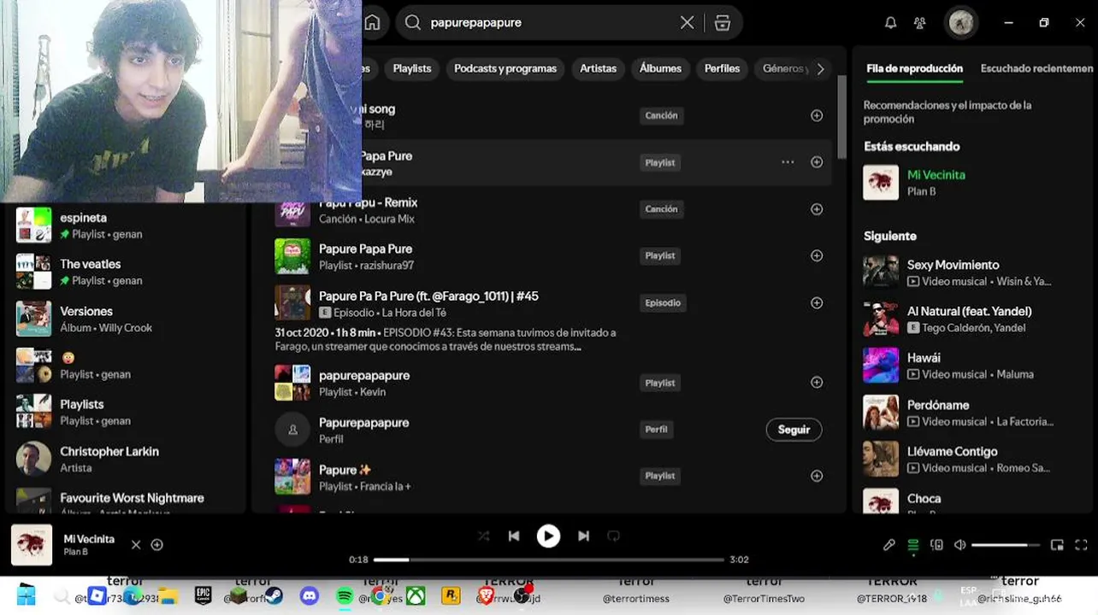Play 'Al Natural (feat. Yandel)' from queue

(x=973, y=319)
